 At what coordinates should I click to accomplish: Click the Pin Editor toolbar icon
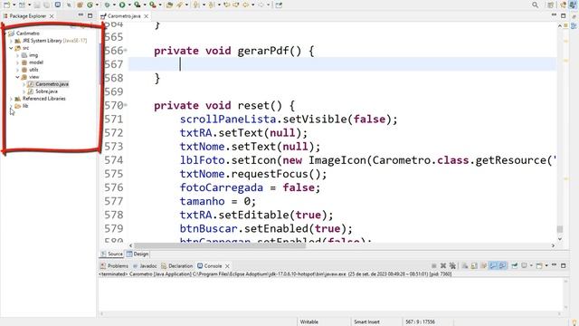click(x=279, y=5)
